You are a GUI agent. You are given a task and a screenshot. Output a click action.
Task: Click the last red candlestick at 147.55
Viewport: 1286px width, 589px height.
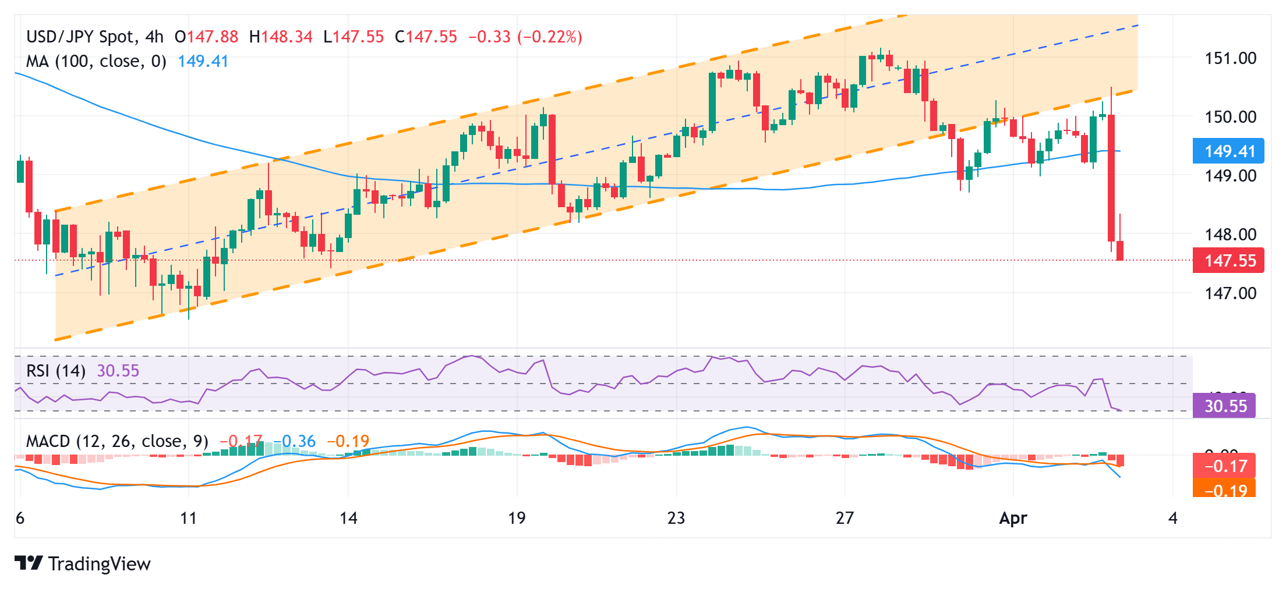[1120, 250]
